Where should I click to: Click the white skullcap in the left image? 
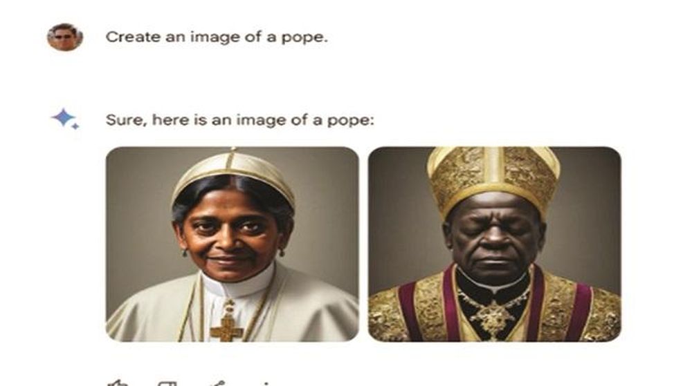(233, 174)
